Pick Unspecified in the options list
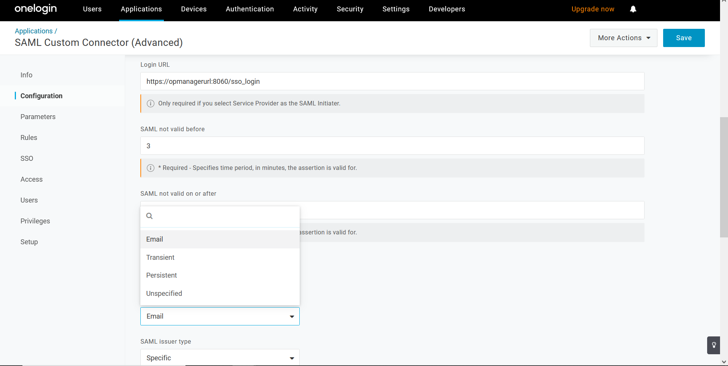The image size is (728, 366). [164, 294]
